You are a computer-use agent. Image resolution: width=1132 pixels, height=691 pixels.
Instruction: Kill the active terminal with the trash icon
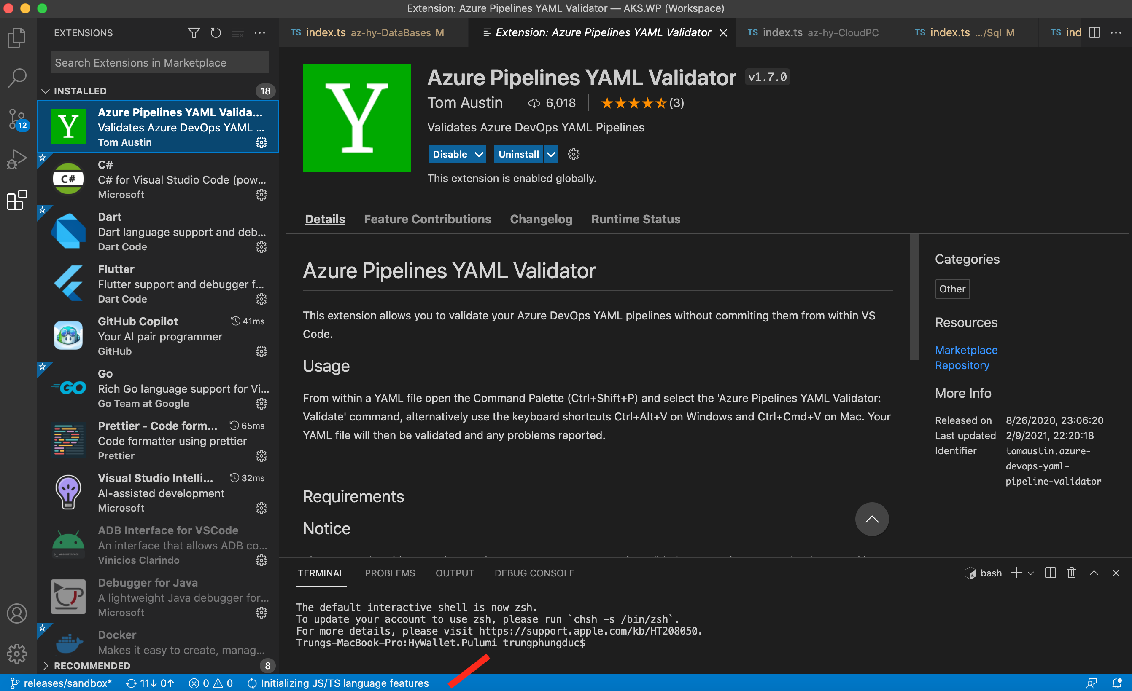coord(1072,573)
